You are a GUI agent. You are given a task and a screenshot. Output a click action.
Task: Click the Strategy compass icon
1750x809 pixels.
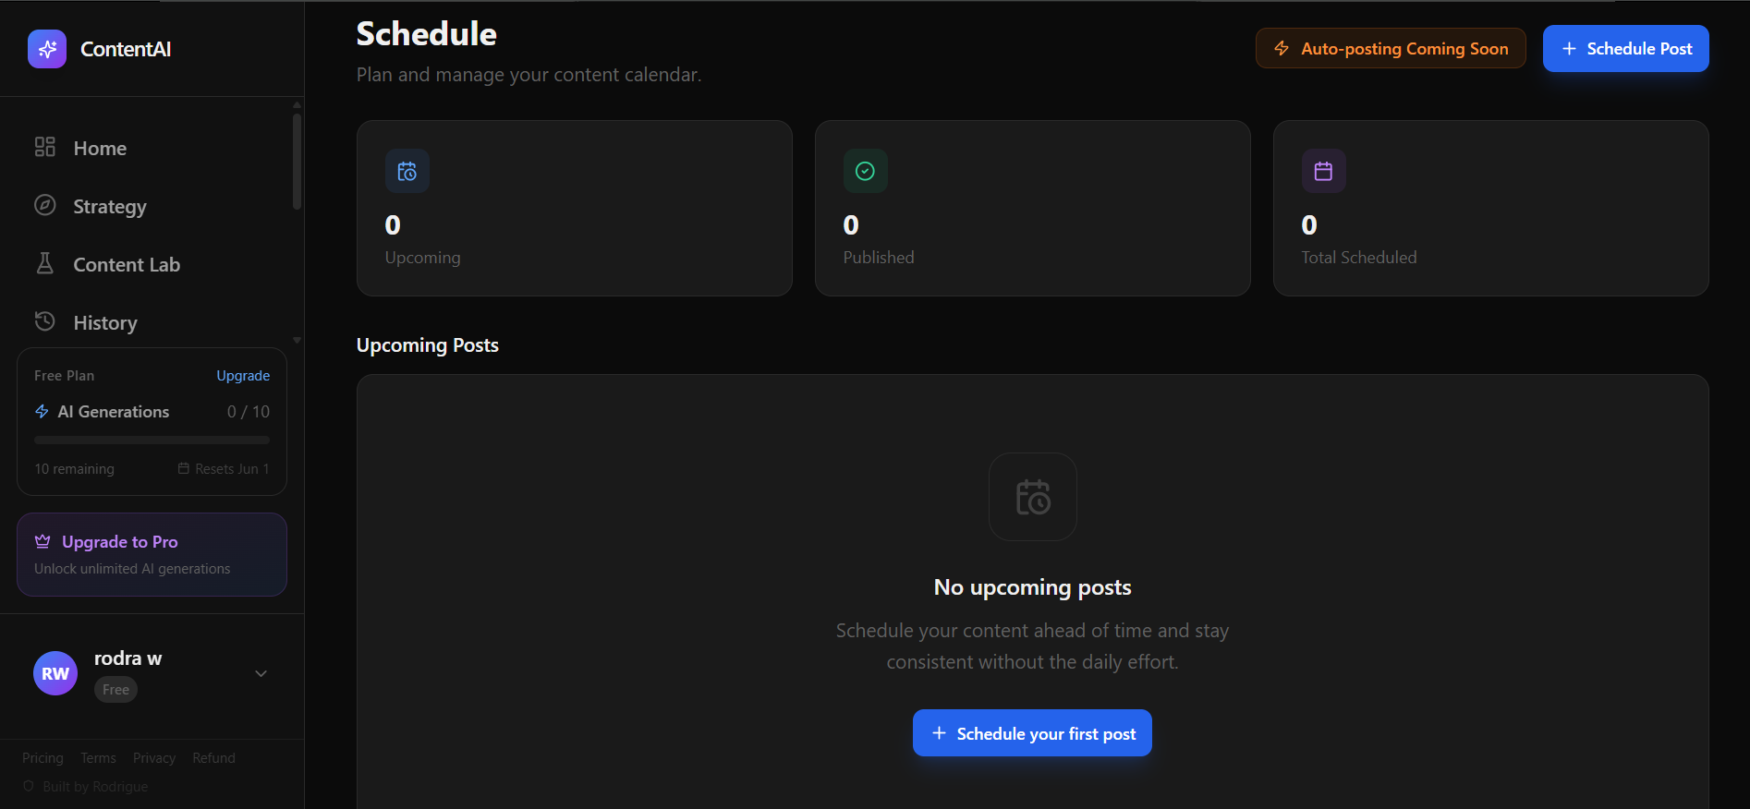click(45, 205)
